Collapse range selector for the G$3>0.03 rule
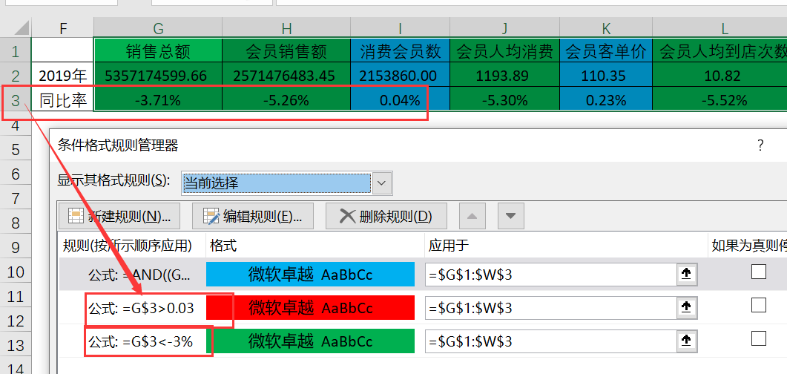The height and width of the screenshot is (374, 787). (x=685, y=308)
